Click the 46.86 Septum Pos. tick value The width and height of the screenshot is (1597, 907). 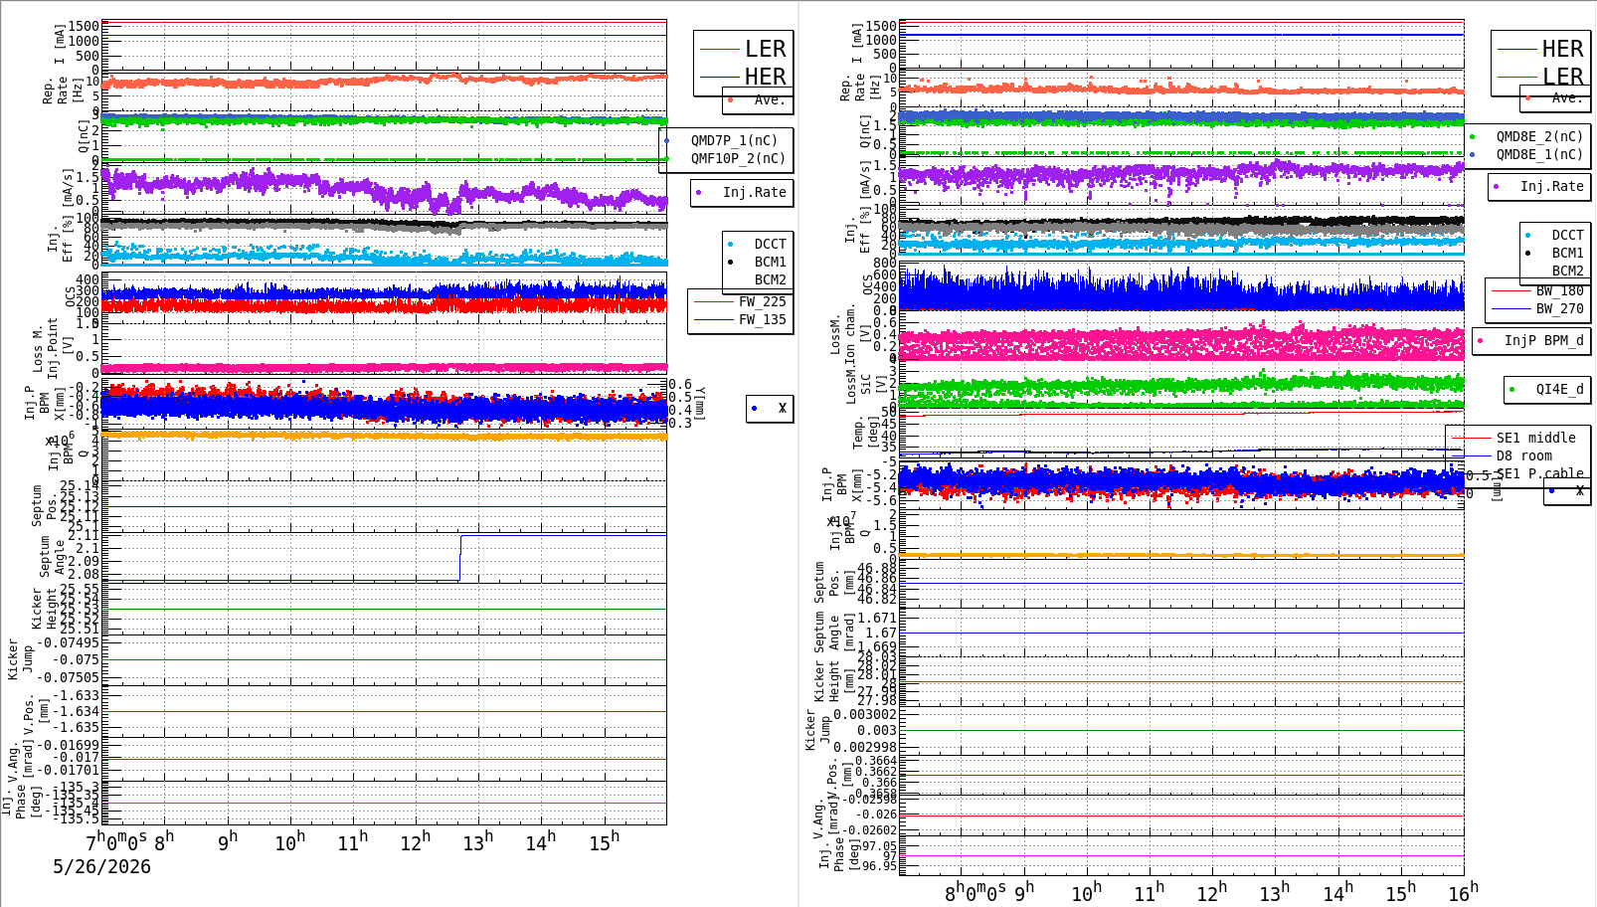(x=877, y=578)
